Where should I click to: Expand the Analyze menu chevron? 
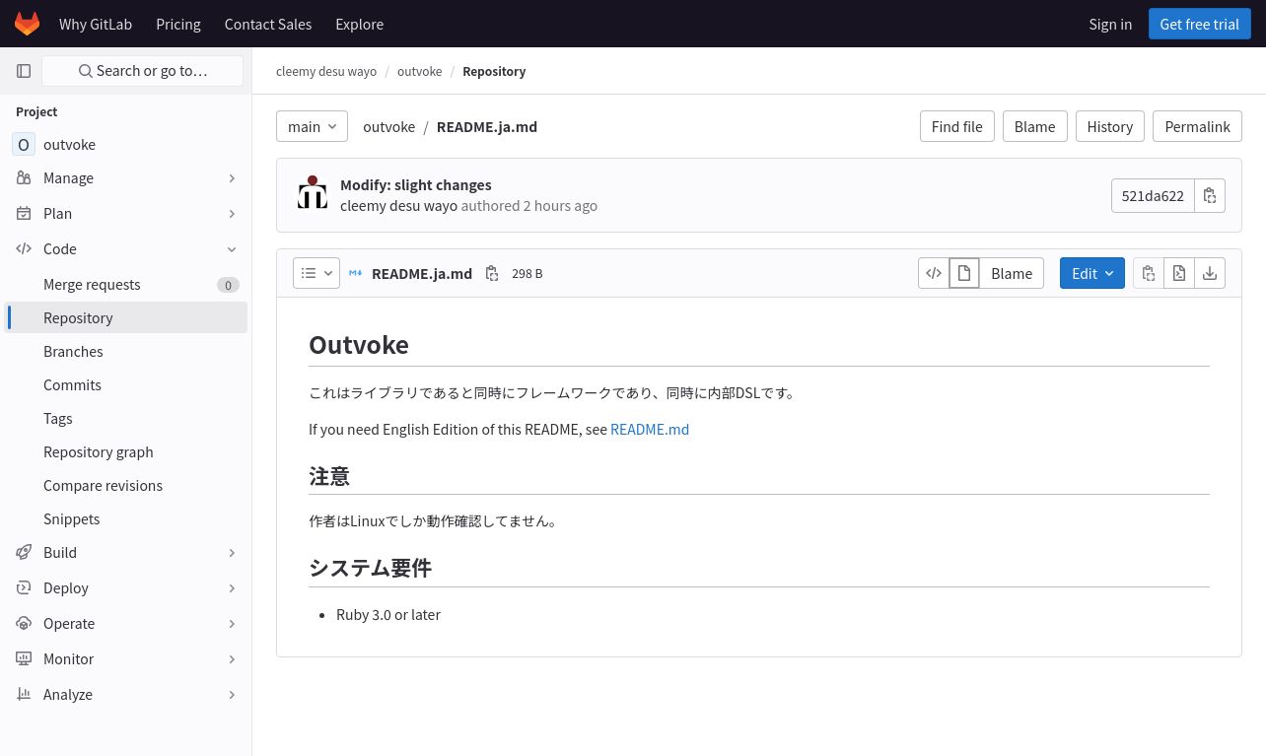pyautogui.click(x=232, y=695)
